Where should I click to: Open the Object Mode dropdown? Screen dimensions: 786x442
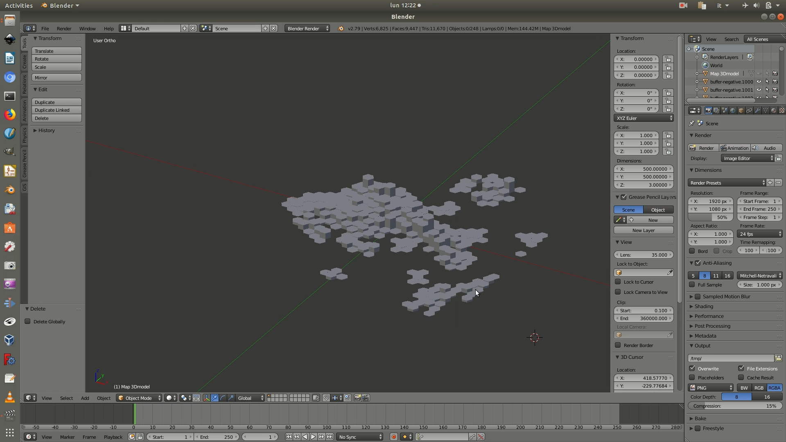coord(139,398)
